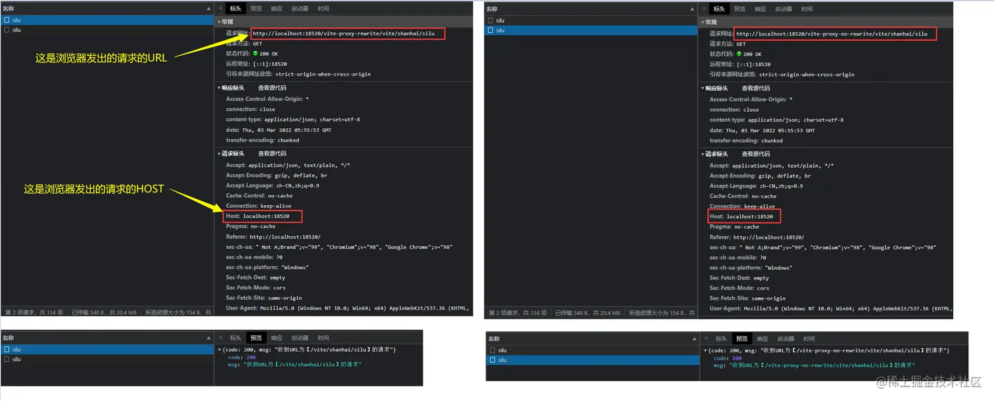994x401 pixels.
Task: Open 时间 tab in vite-proxy-rewrite headers panel
Action: [323, 9]
